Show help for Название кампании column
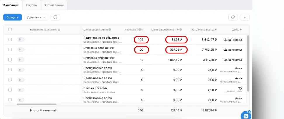 click(x=59, y=30)
